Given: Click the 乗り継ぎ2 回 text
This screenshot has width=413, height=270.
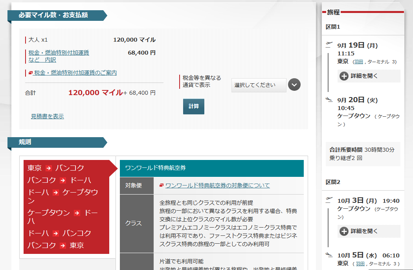Looking at the screenshot, I should click(x=345, y=158).
